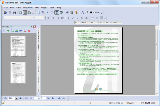160x106 pixels.
Task: Center align the text
Action: (53, 18)
